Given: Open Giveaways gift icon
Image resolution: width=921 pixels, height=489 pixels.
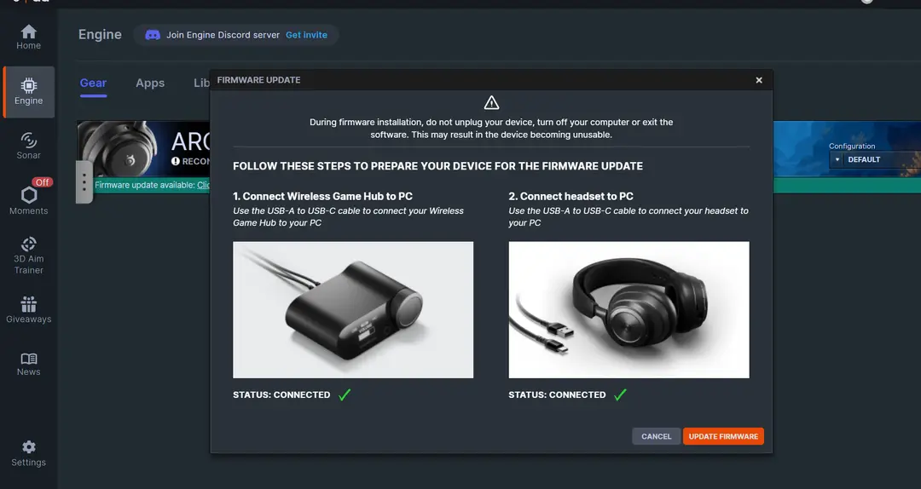Looking at the screenshot, I should [x=29, y=304].
